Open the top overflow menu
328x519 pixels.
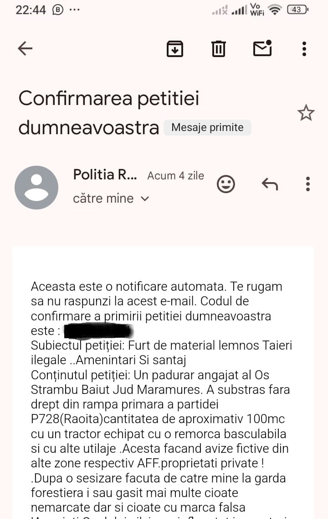[304, 49]
